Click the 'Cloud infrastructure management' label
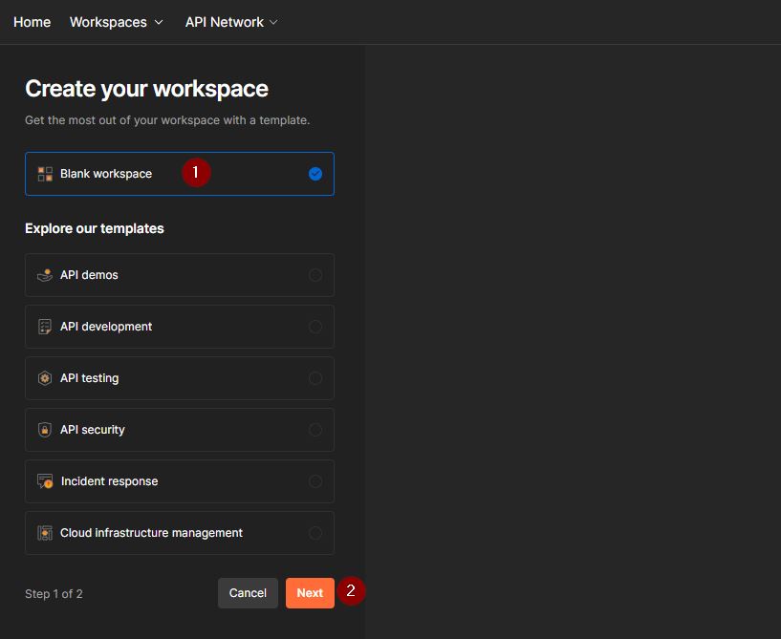Image resolution: width=781 pixels, height=639 pixels. tap(151, 533)
